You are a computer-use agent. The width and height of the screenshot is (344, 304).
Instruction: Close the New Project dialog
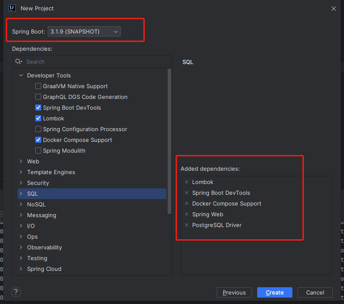pos(334,9)
